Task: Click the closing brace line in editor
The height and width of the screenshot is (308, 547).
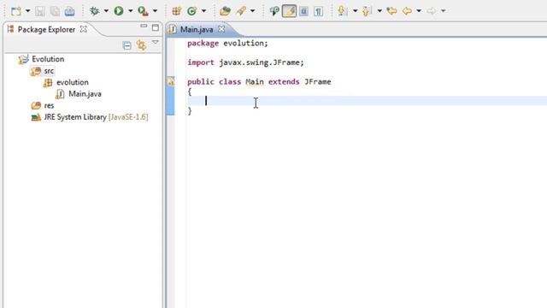Action: point(190,111)
